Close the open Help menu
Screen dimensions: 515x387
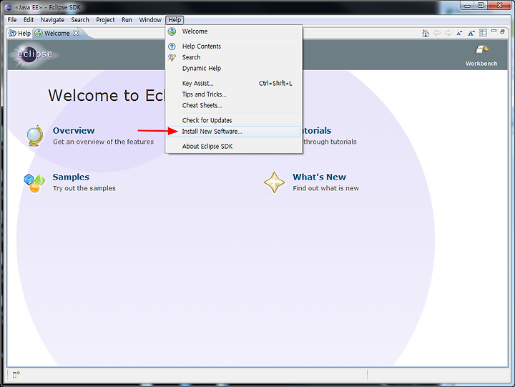click(175, 20)
